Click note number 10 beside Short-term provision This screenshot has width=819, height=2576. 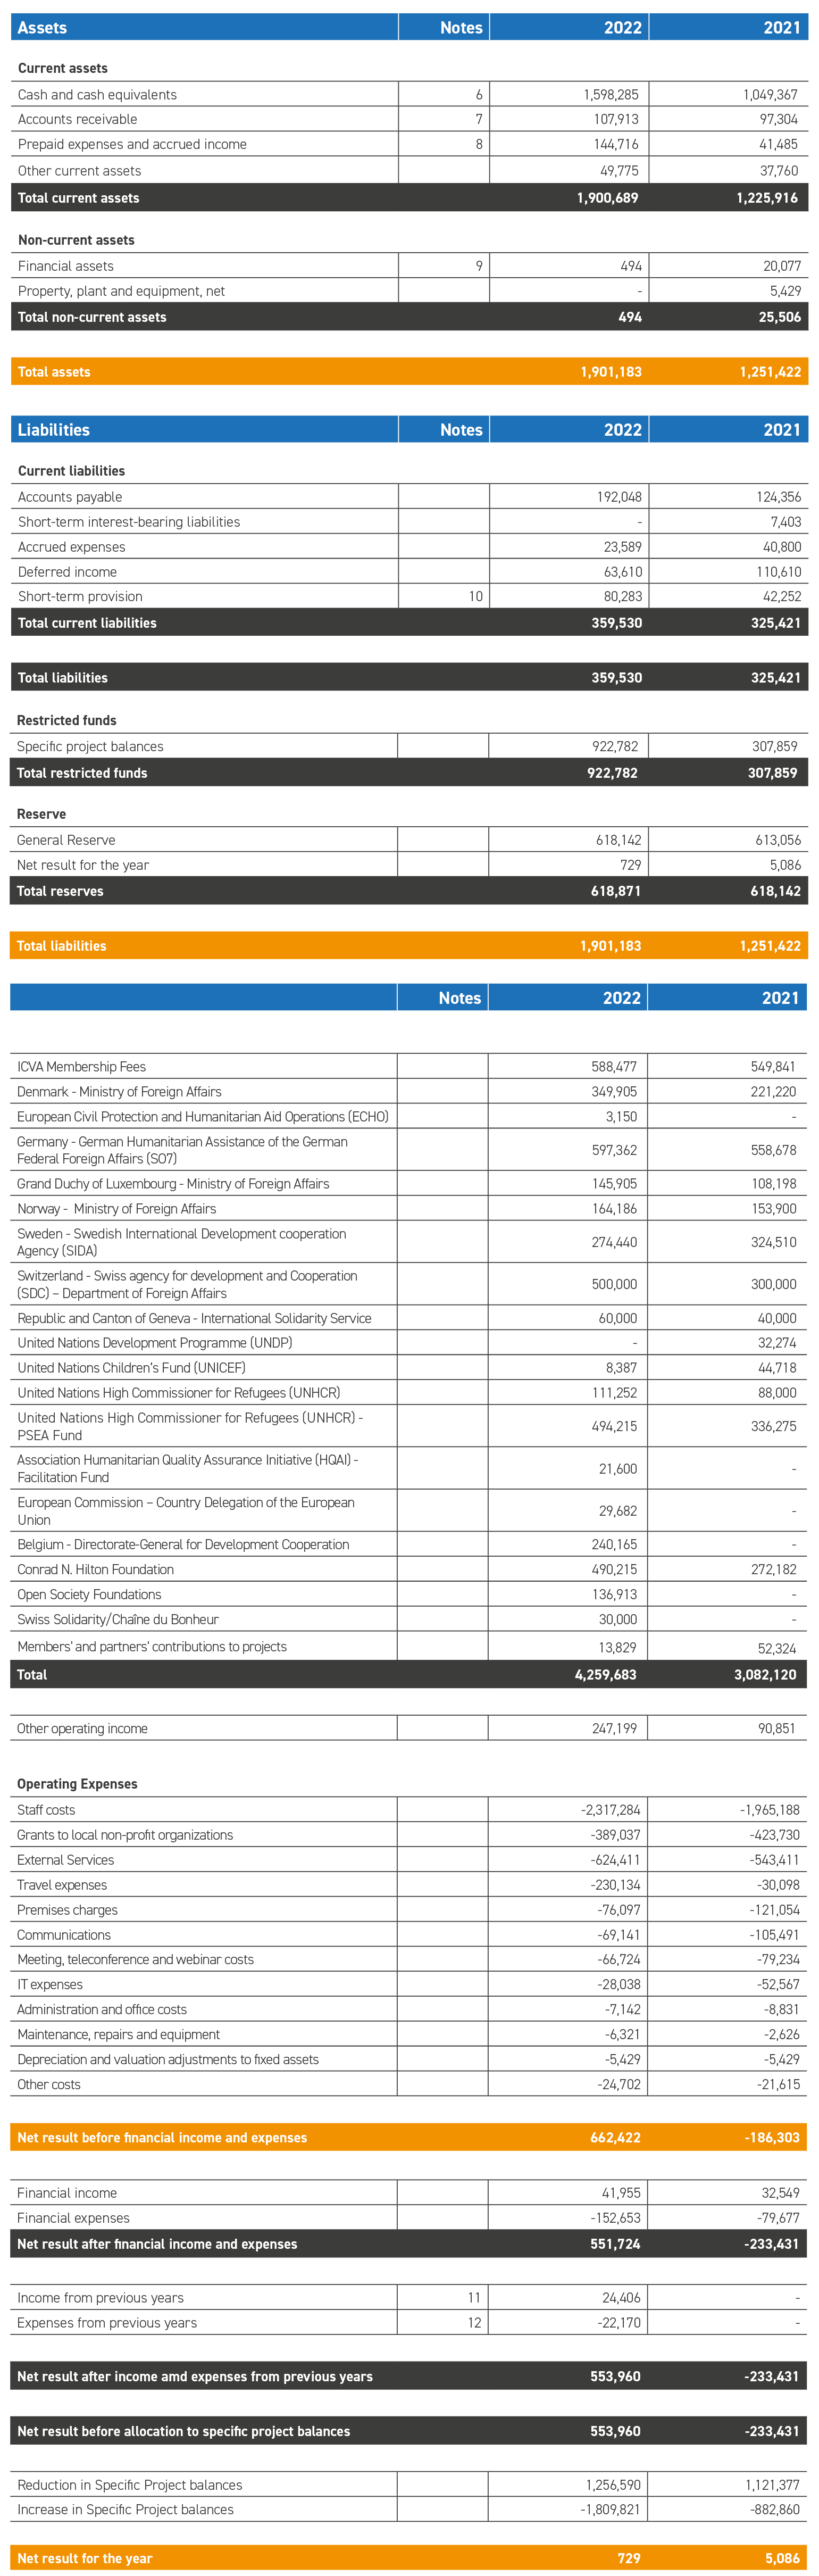point(475,597)
